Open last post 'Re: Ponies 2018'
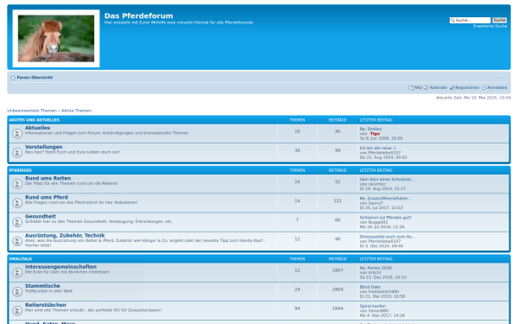This screenshot has height=324, width=518. (376, 268)
